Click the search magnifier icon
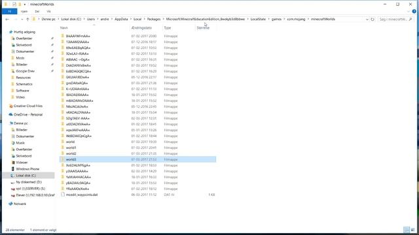 tap(410, 19)
